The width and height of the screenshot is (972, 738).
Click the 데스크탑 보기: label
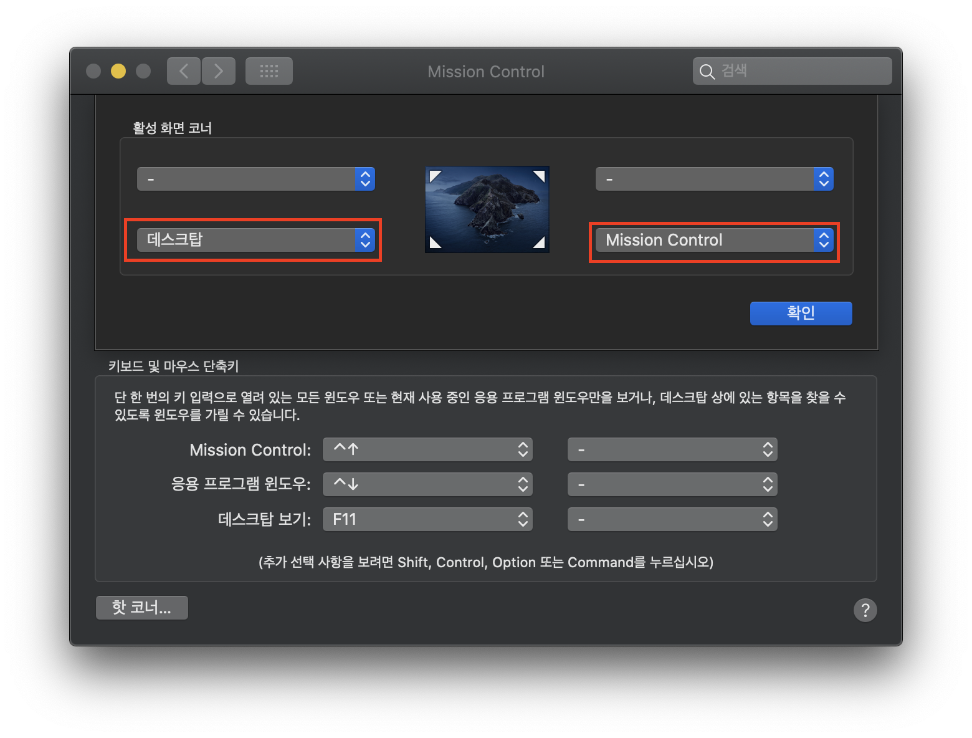click(265, 519)
